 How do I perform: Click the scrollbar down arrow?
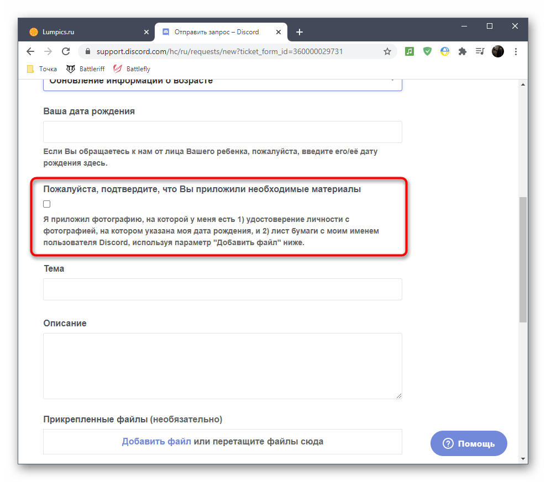point(523,459)
